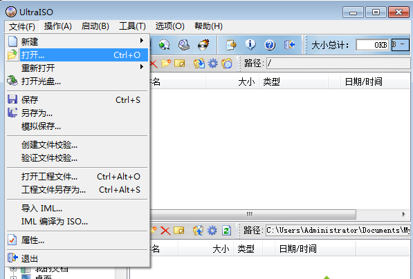
Task: Open help via the question mark icon
Action: point(270,45)
